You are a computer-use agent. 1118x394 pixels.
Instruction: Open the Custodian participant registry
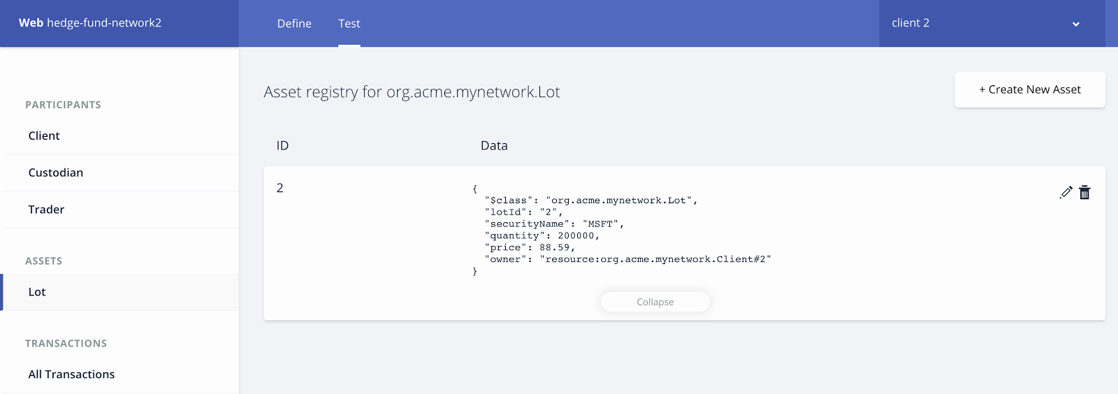[56, 173]
